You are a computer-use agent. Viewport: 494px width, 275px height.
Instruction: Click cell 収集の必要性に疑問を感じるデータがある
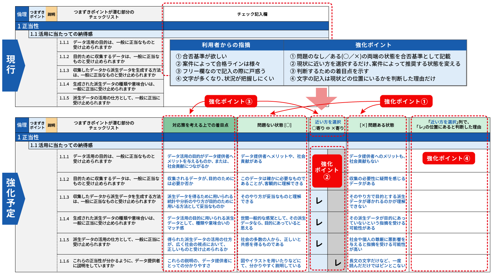click(377, 181)
